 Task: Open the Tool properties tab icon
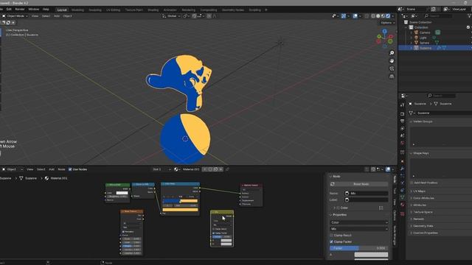(x=403, y=105)
